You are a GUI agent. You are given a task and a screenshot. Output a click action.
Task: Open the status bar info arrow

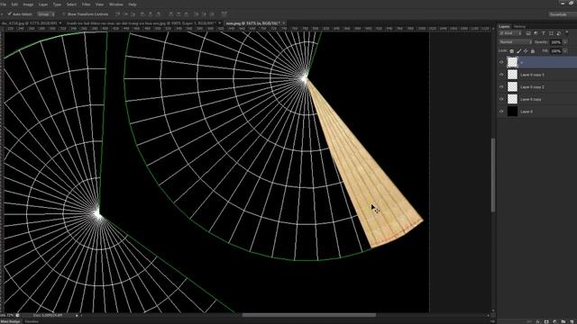(x=77, y=315)
